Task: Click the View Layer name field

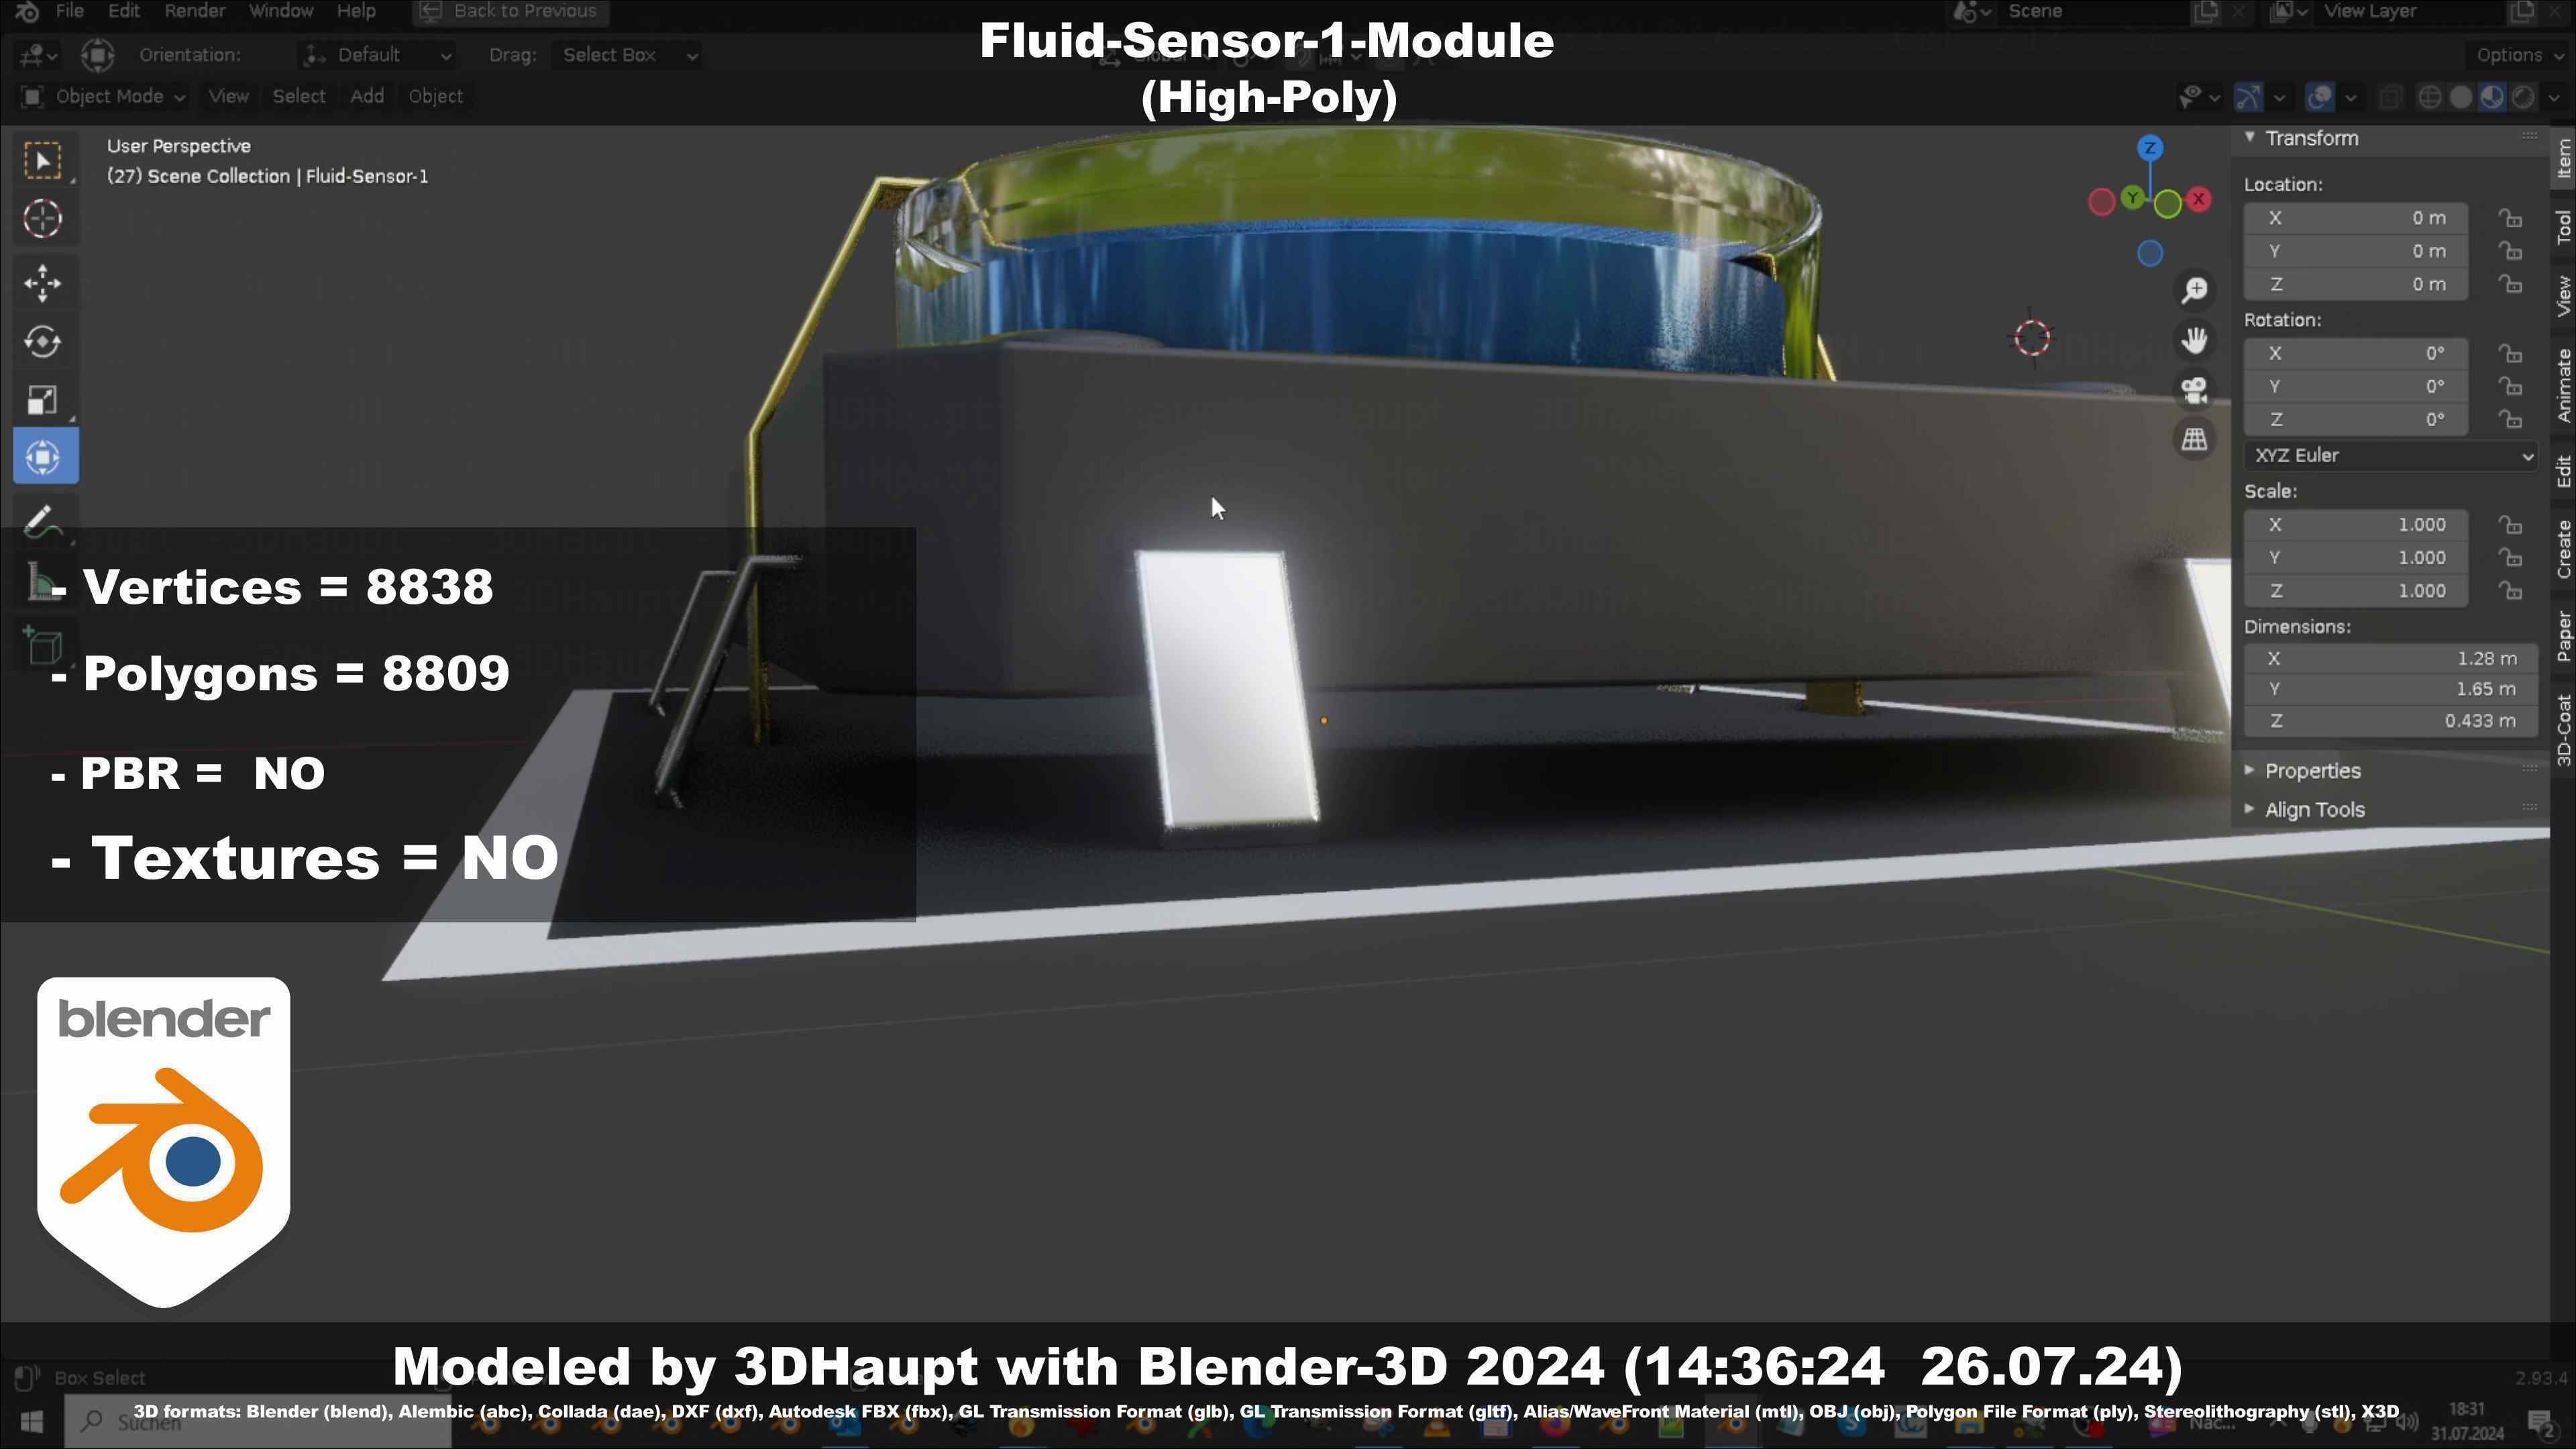Action: click(x=2405, y=11)
